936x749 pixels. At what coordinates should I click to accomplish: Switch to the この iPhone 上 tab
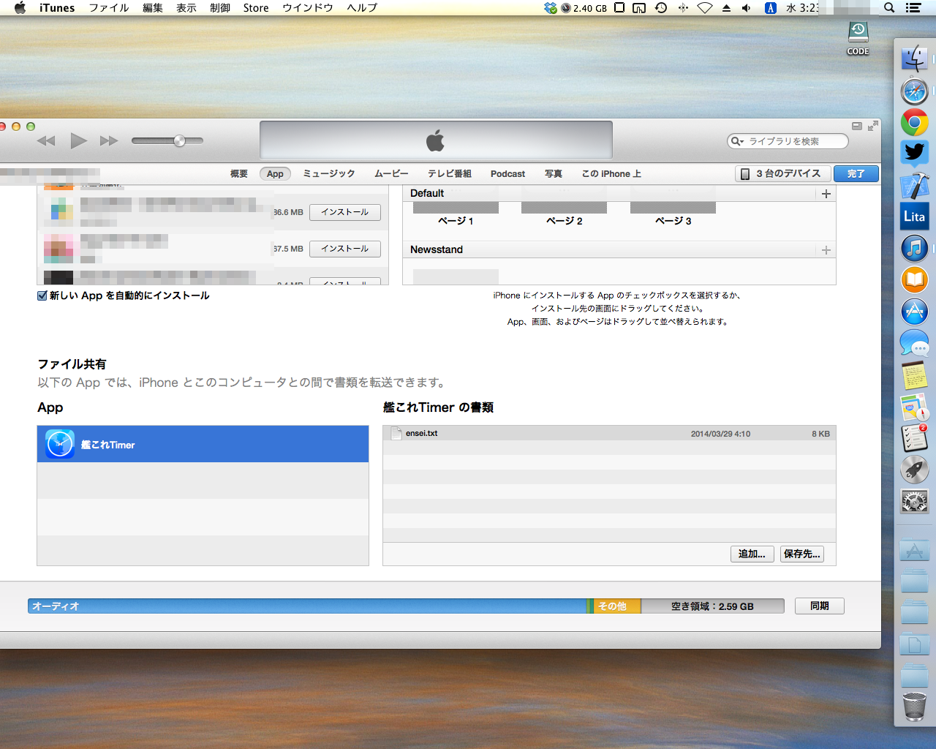[611, 173]
